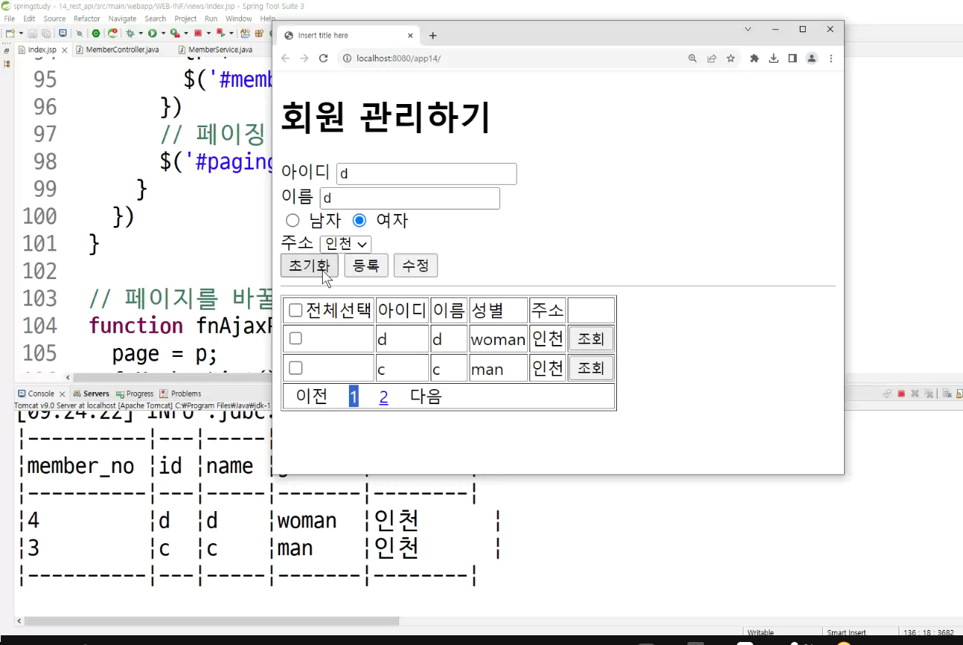Click the Boot Dashboard green power icon

pyautogui.click(x=96, y=34)
